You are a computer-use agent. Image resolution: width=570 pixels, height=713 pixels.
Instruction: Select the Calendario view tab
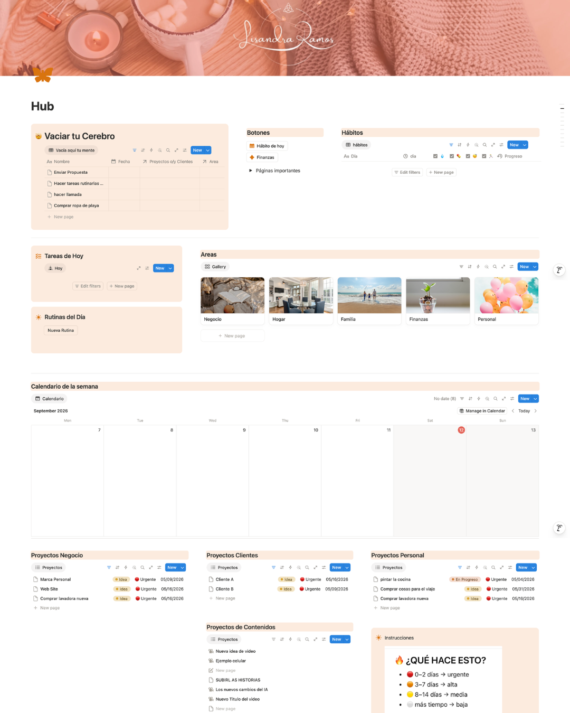tap(49, 399)
